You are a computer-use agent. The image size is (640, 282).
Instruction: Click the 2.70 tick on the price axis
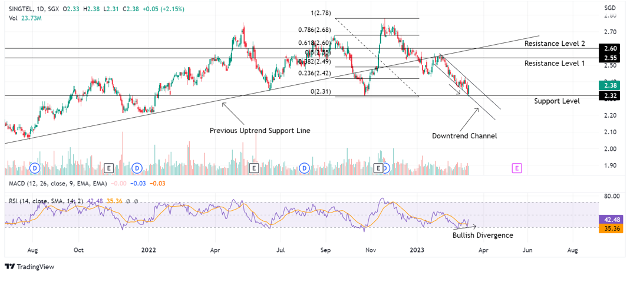point(609,31)
